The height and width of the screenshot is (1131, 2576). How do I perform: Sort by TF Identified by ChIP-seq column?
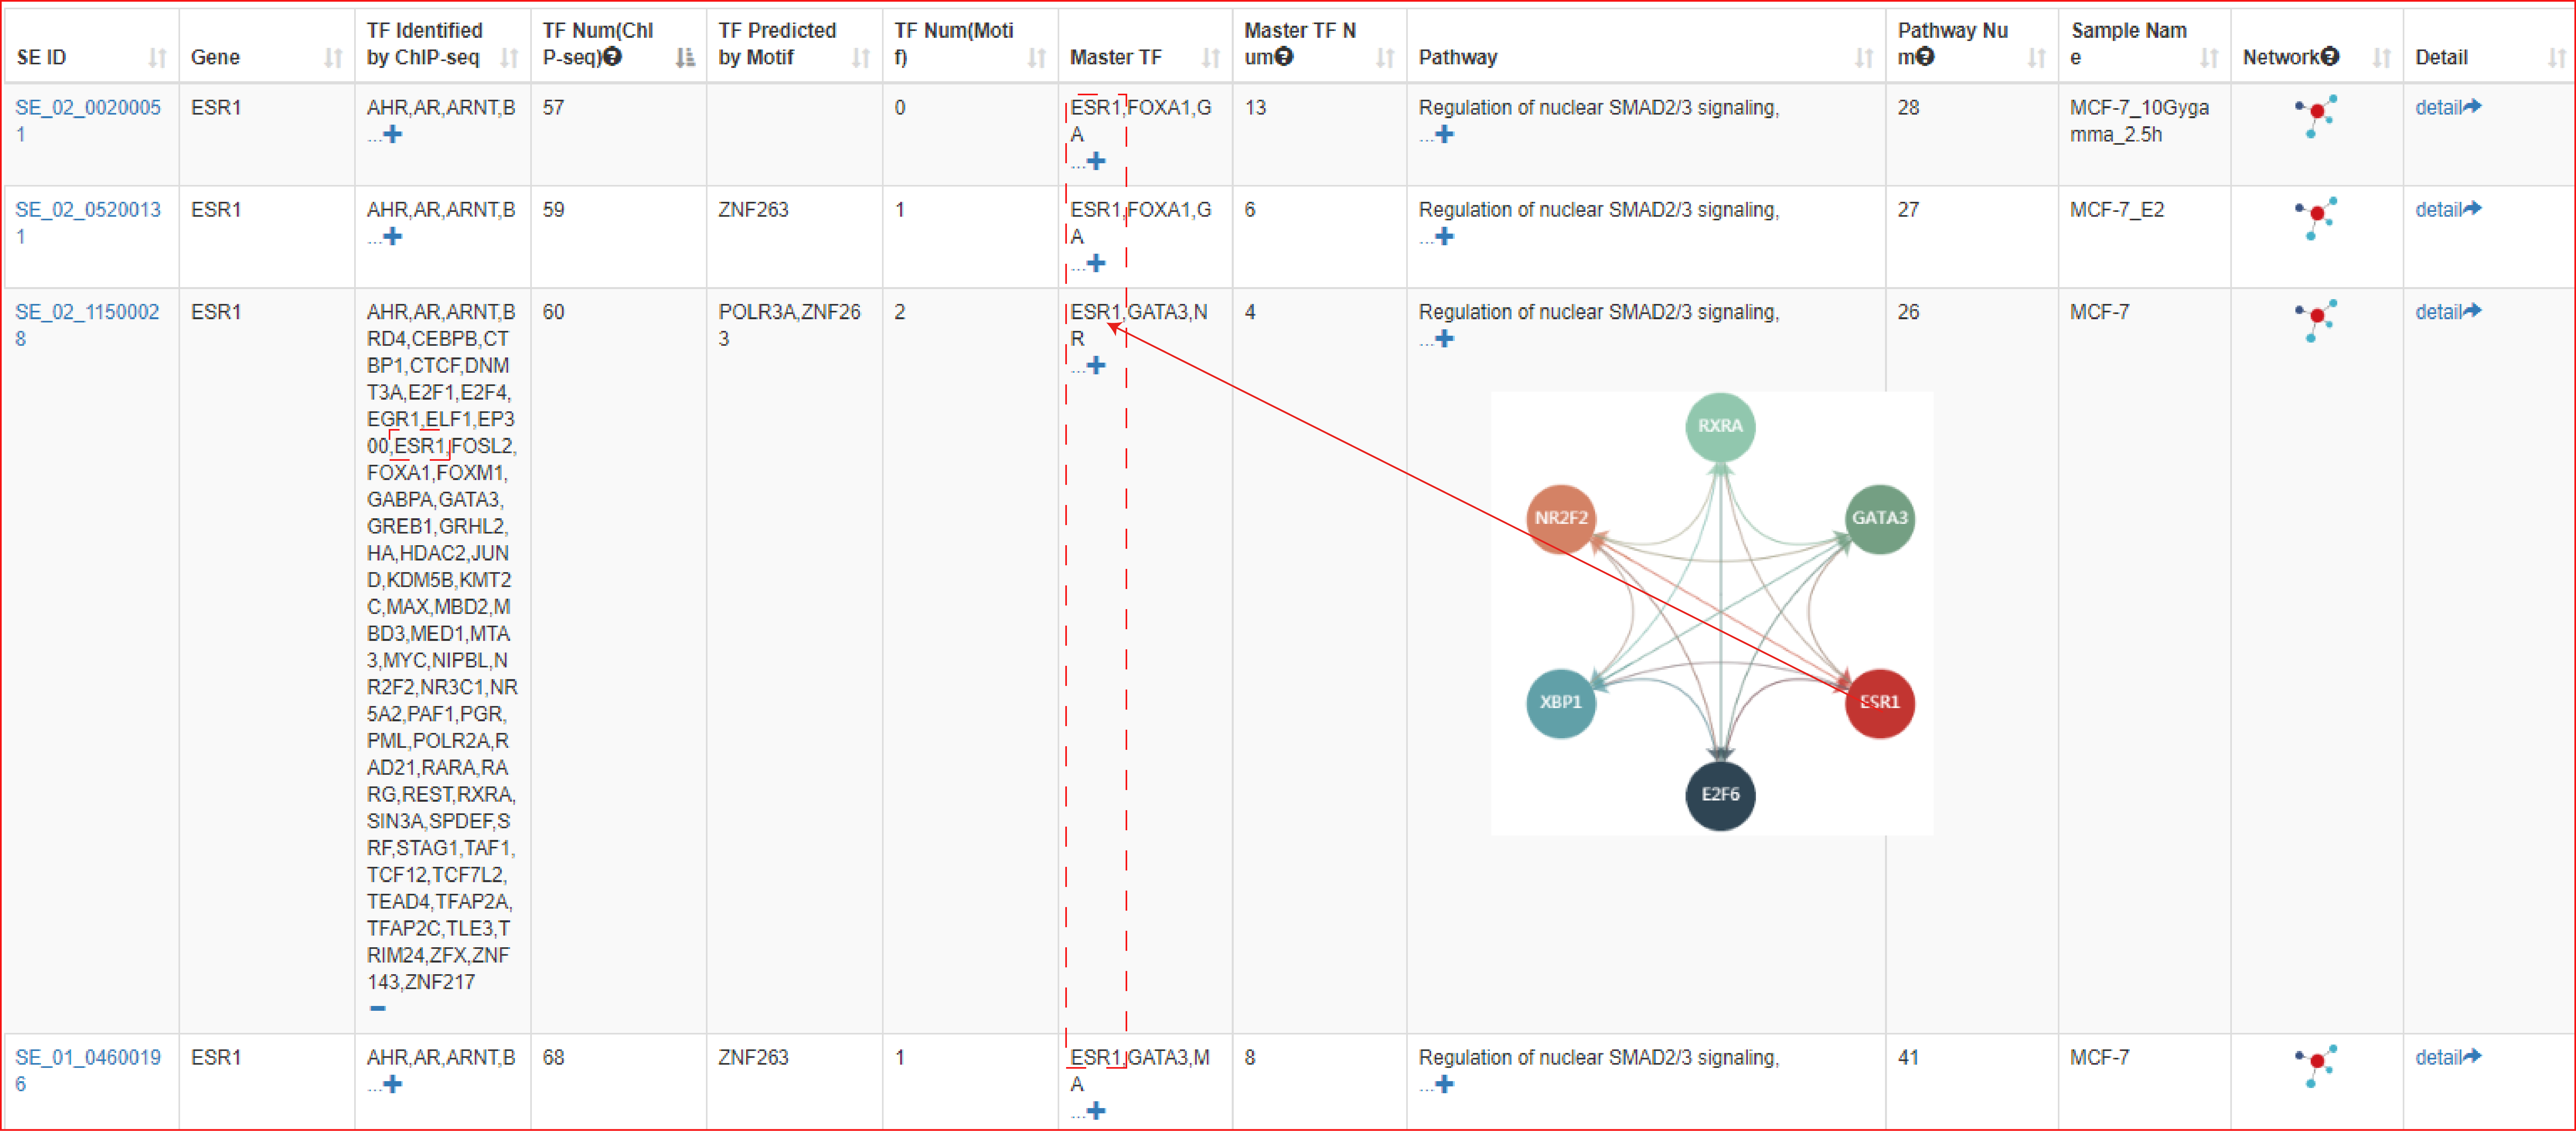tap(509, 58)
